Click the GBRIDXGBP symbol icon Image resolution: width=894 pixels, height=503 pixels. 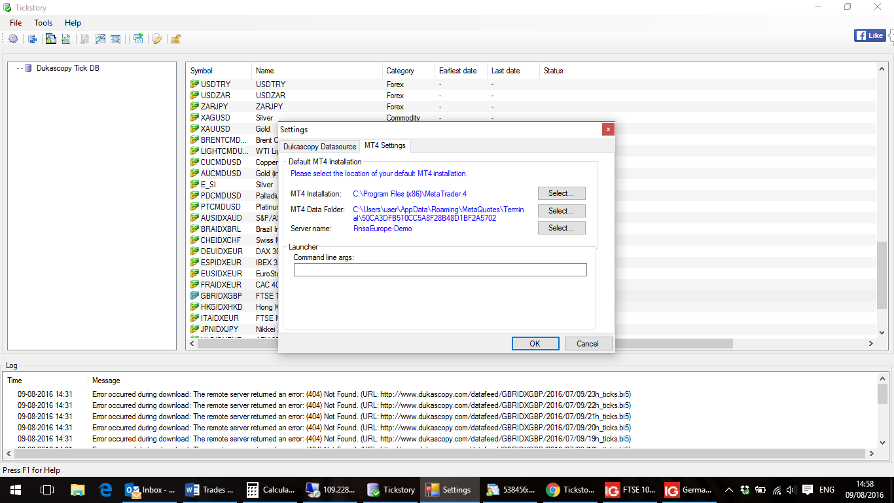point(194,296)
